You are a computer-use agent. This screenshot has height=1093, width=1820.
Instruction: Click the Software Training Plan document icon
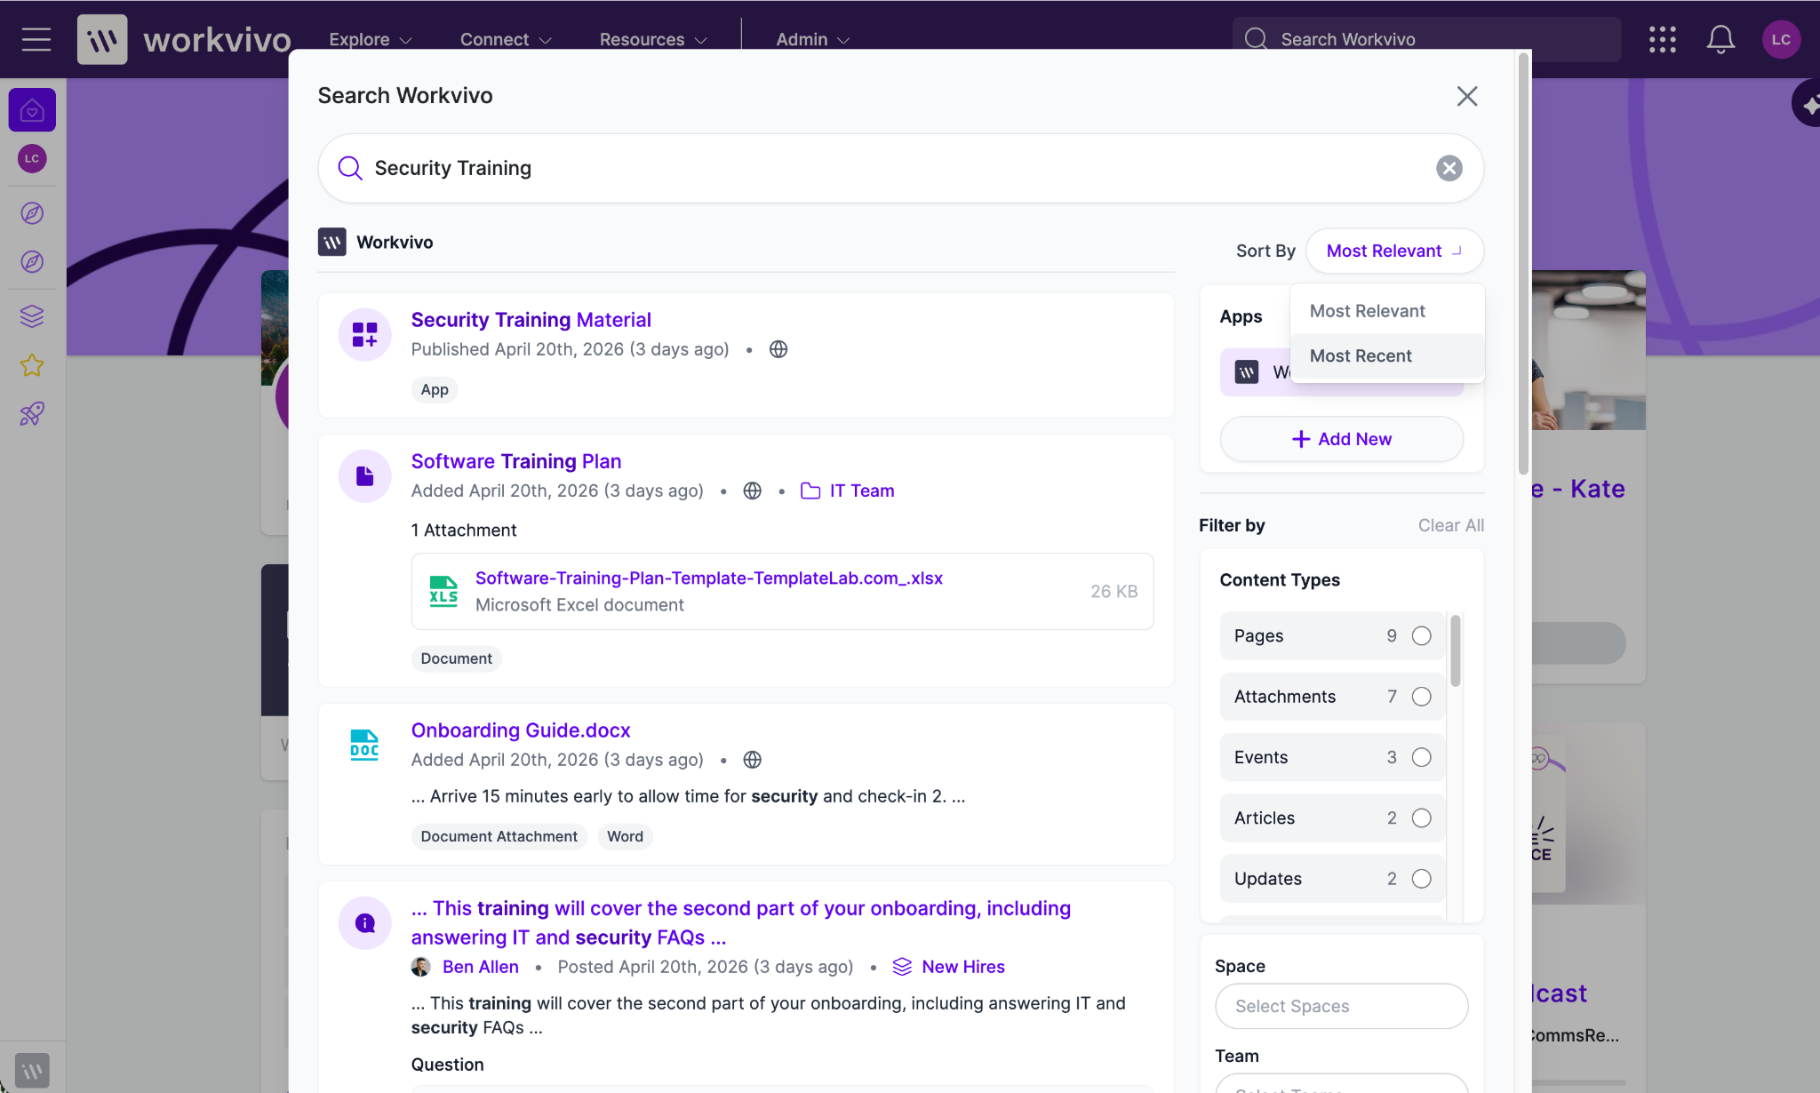365,476
